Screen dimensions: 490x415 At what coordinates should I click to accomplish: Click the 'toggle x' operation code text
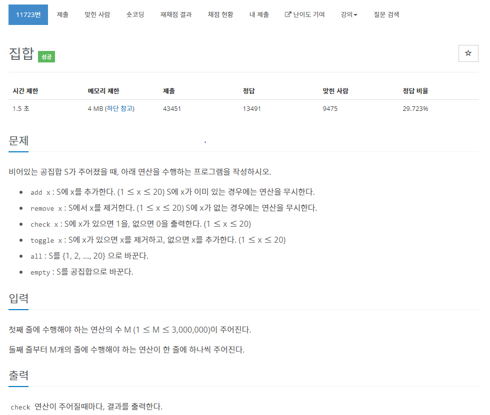tap(46, 240)
